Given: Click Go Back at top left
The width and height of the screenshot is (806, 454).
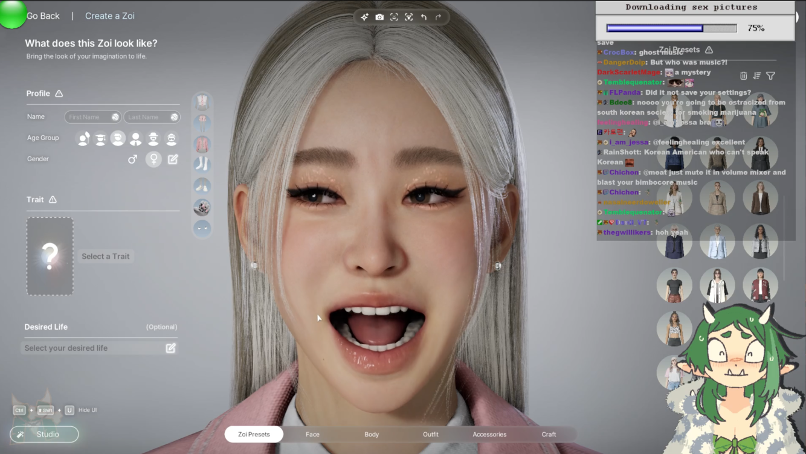Looking at the screenshot, I should 43,16.
